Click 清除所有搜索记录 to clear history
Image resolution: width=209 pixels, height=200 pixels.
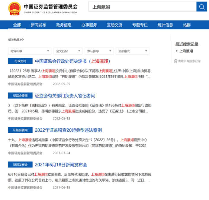[x=189, y=61]
